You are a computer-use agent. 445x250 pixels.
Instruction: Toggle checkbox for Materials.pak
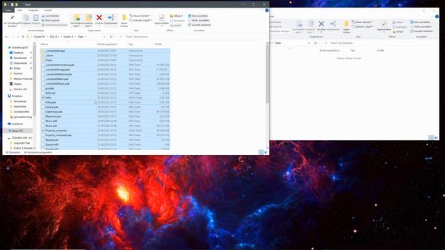[43, 117]
